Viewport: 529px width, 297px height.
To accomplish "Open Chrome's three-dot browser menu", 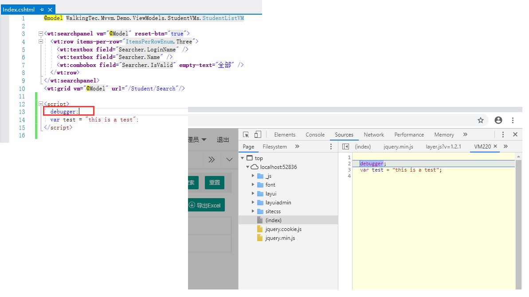I will (x=513, y=120).
